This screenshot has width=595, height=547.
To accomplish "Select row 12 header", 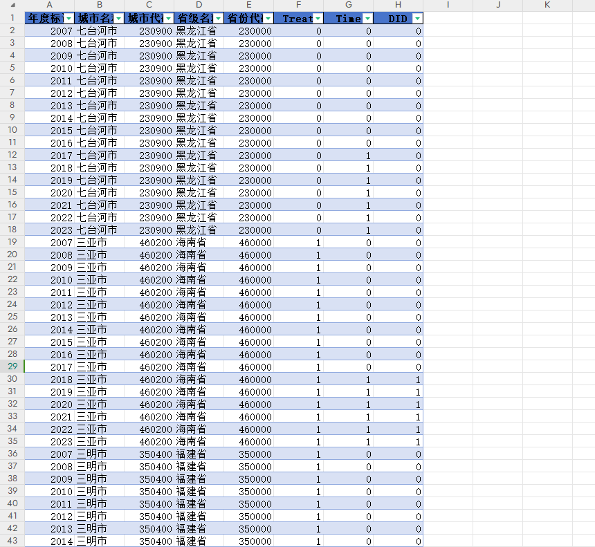I will [x=12, y=155].
